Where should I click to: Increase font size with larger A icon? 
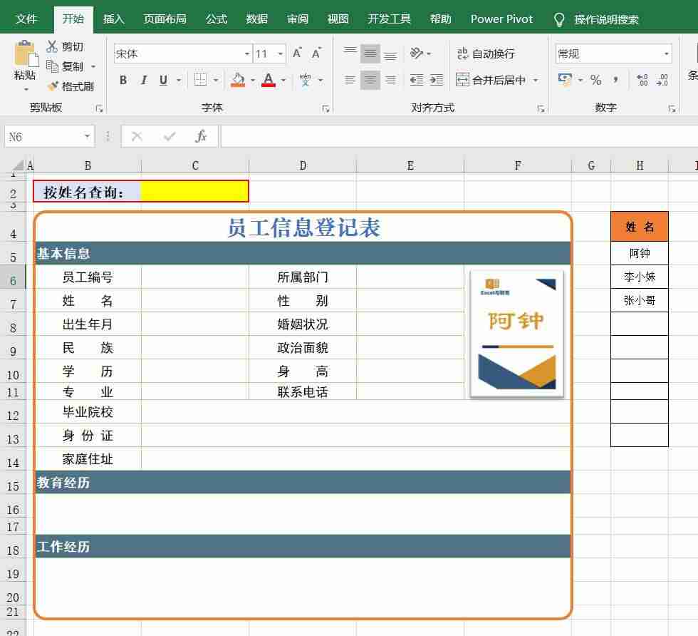tap(297, 53)
